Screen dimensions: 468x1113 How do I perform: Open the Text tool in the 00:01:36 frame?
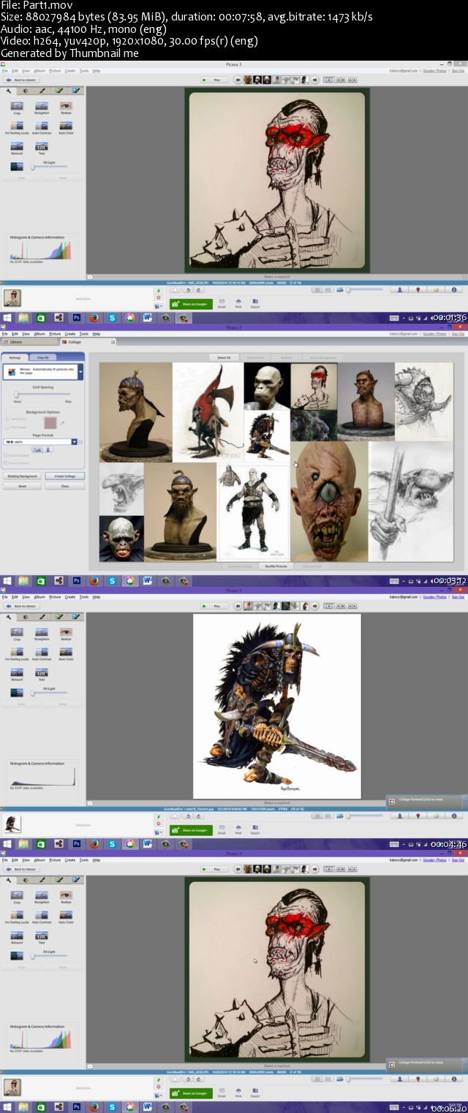tap(42, 148)
